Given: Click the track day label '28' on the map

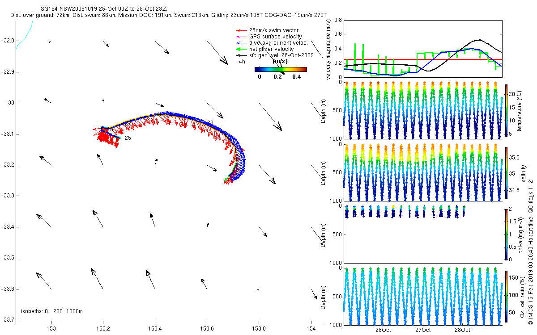Looking at the screenshot, I should click(x=210, y=122).
